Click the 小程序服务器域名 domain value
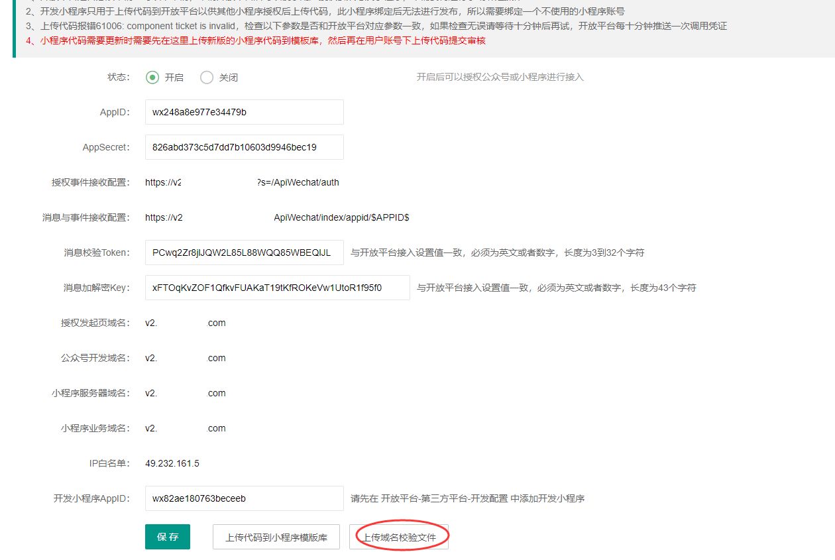Viewport: 835px width, 560px height. (186, 393)
